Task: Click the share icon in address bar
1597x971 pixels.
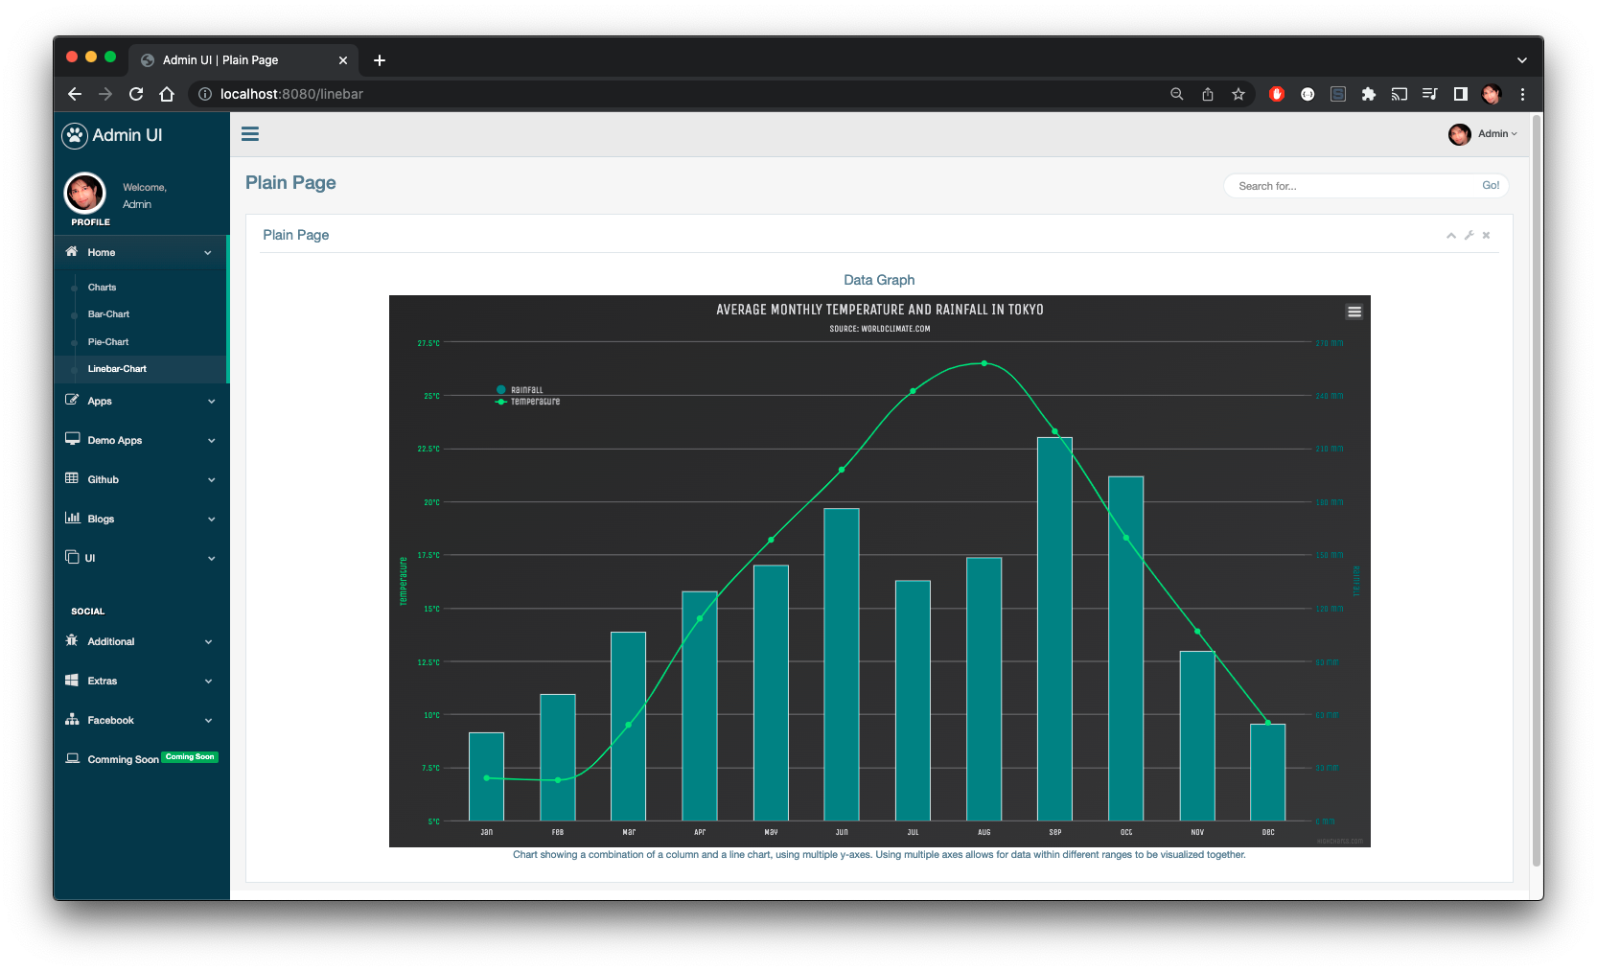Action: (x=1208, y=94)
